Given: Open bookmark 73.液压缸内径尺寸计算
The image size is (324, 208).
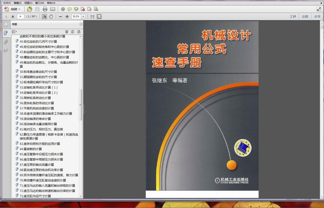Looking at the screenshot, I should pyautogui.click(x=35, y=196).
